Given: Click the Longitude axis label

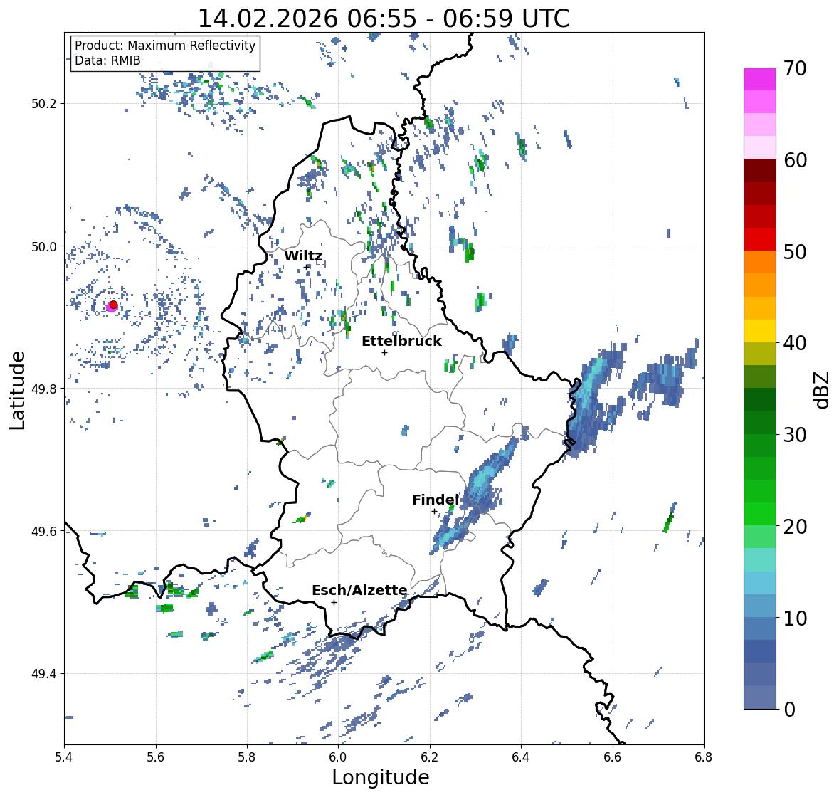Looking at the screenshot, I should coord(381,777).
